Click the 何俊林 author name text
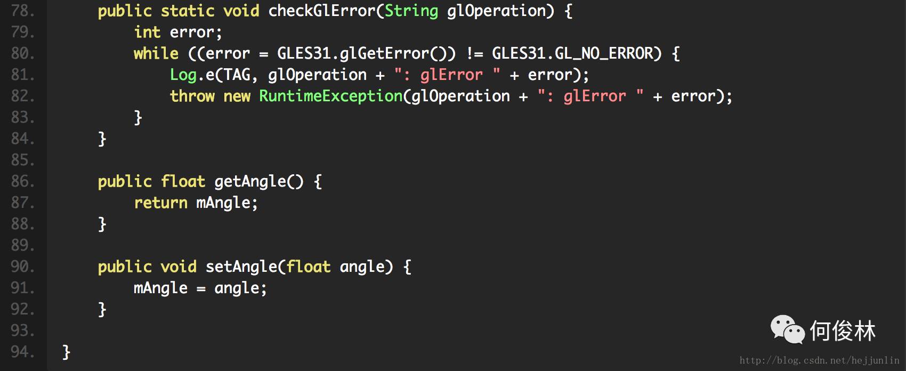 pos(843,331)
